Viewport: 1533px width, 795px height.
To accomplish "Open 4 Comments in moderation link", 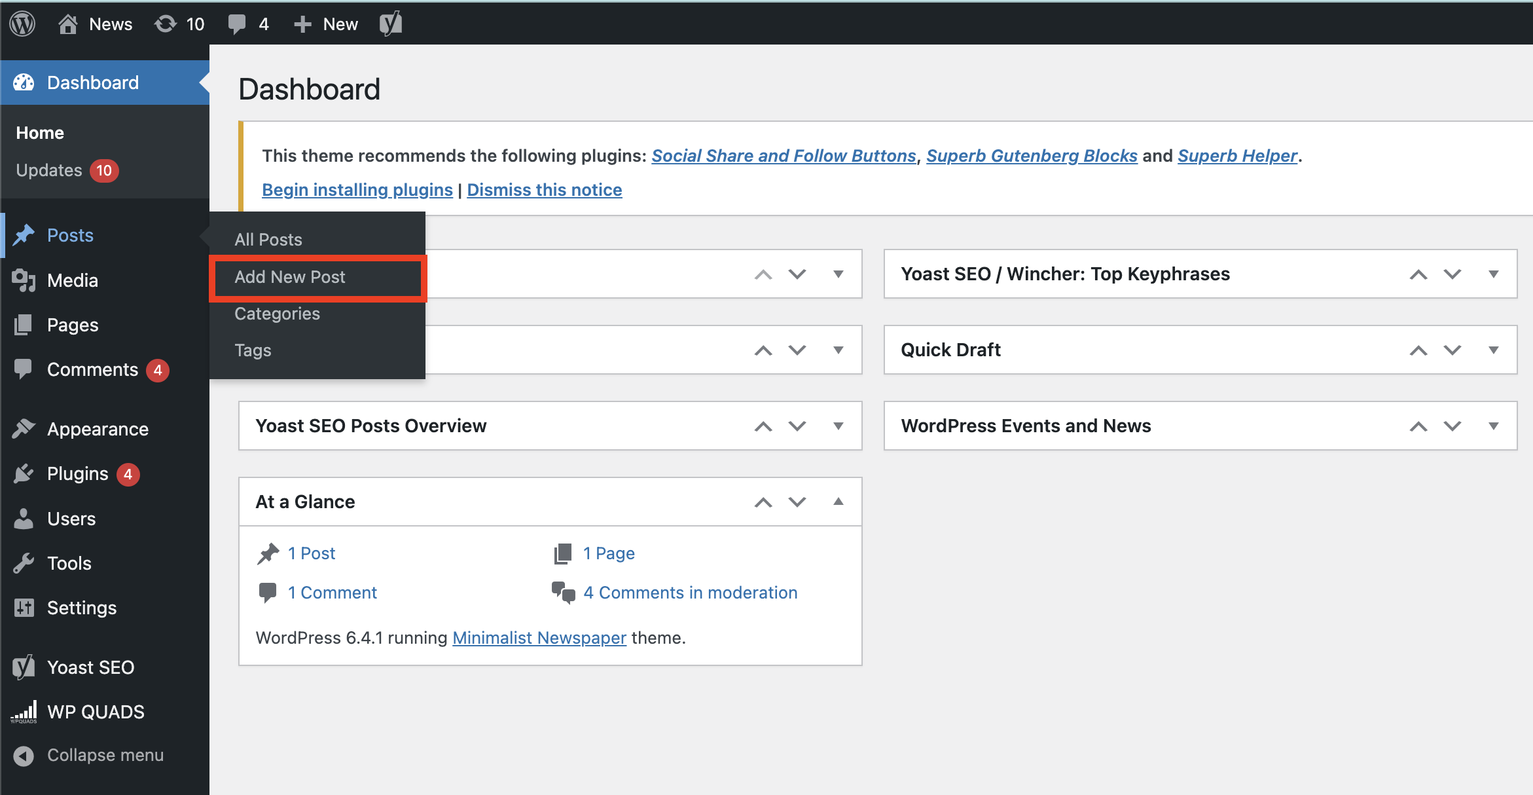I will point(691,593).
